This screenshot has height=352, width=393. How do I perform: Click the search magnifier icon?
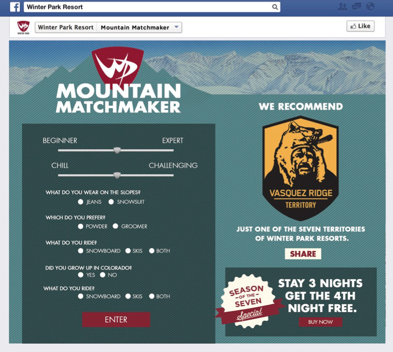coord(275,7)
